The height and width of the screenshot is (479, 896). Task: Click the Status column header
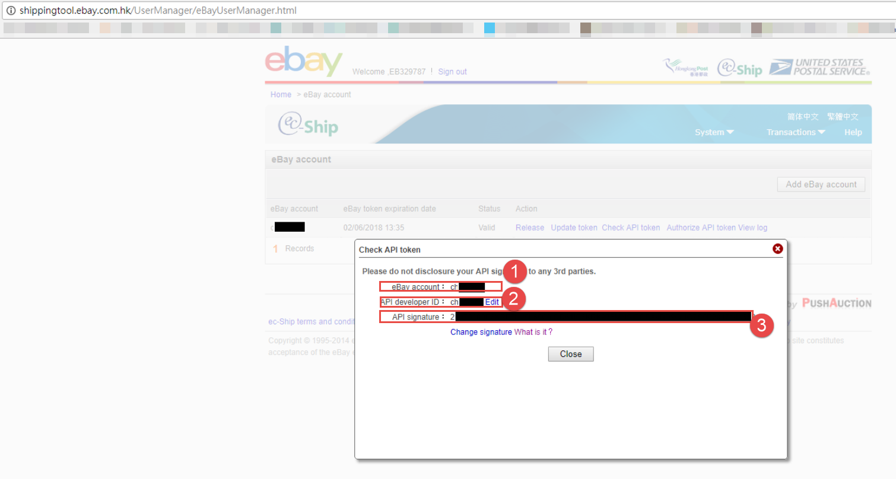(x=490, y=209)
